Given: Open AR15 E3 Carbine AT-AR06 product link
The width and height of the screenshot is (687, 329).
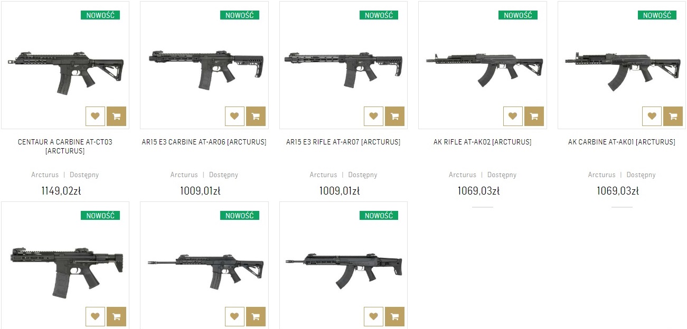Looking at the screenshot, I should (204, 142).
